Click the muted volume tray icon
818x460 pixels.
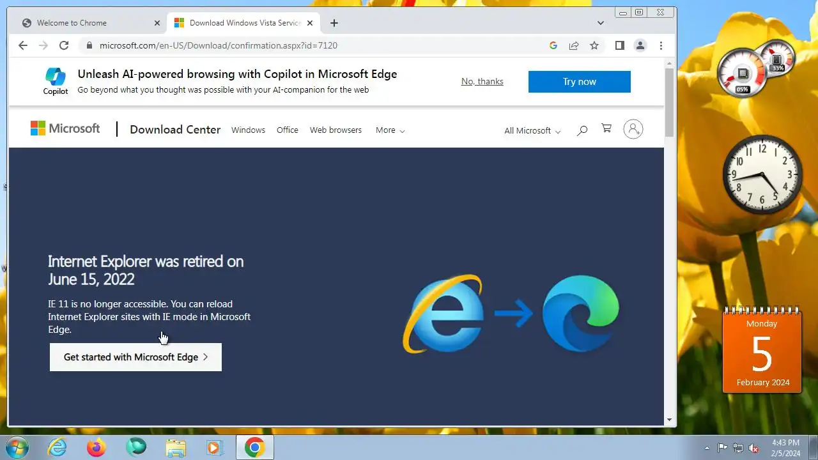click(753, 448)
